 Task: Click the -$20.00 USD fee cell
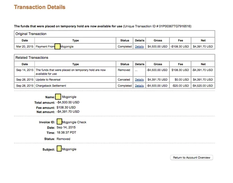(180, 86)
